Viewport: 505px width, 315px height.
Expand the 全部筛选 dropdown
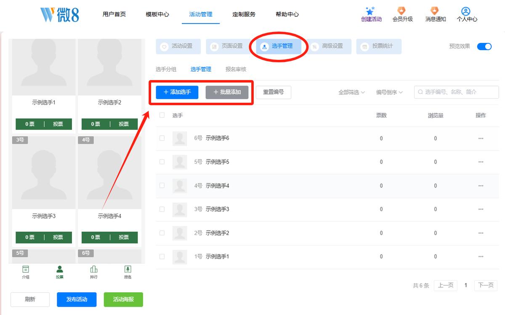(x=352, y=92)
